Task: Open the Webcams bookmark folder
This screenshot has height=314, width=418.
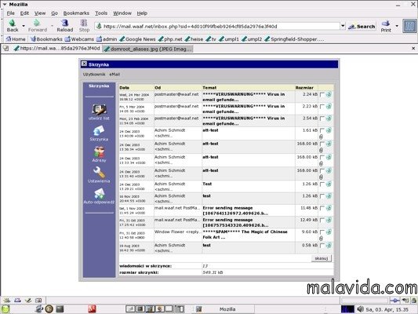Action: (x=79, y=39)
